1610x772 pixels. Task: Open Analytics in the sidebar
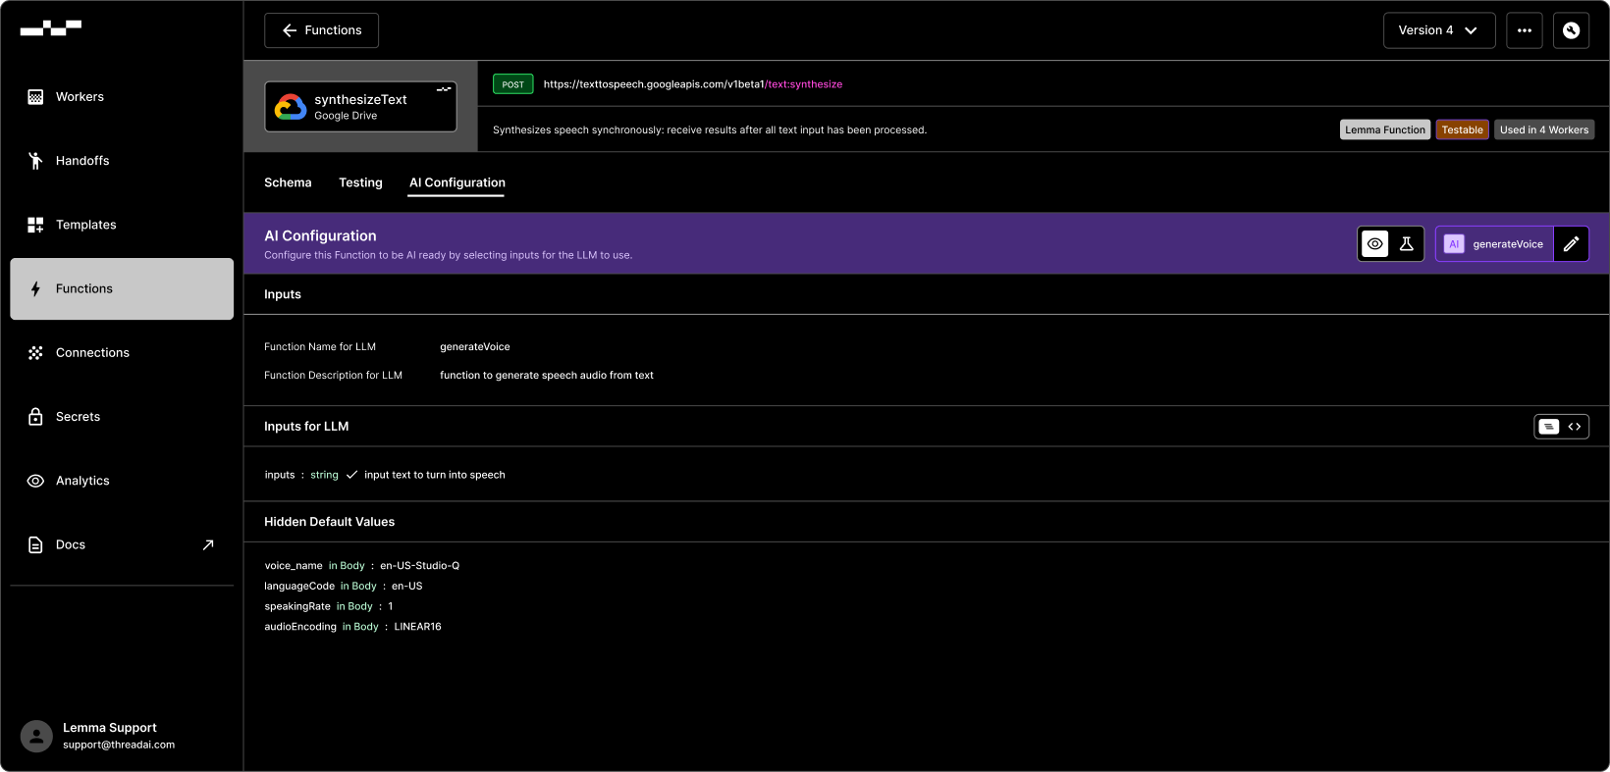pos(122,481)
